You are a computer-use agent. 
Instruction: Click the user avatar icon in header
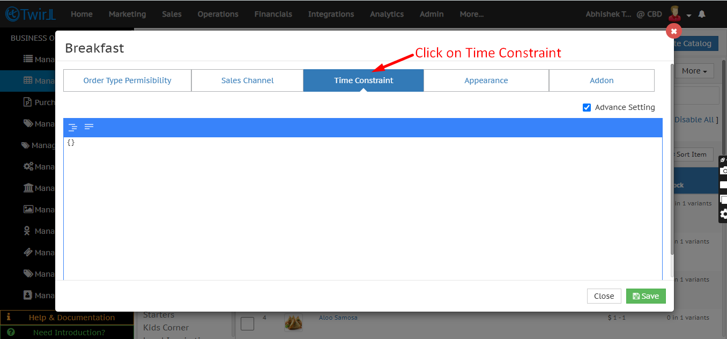click(x=674, y=13)
